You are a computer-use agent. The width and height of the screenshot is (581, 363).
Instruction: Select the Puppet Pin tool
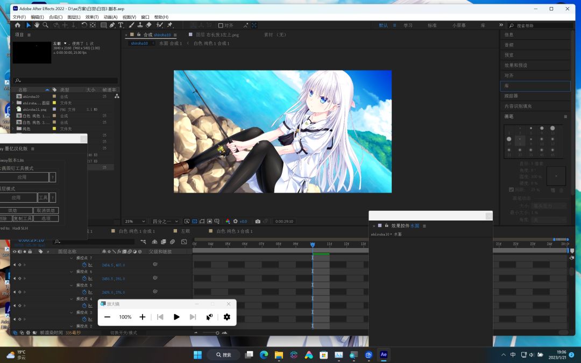coord(169,25)
